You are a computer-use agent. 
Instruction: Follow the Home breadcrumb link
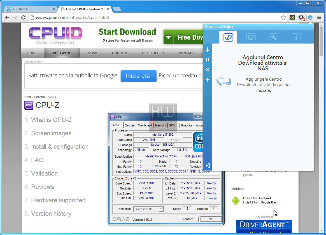[28, 97]
